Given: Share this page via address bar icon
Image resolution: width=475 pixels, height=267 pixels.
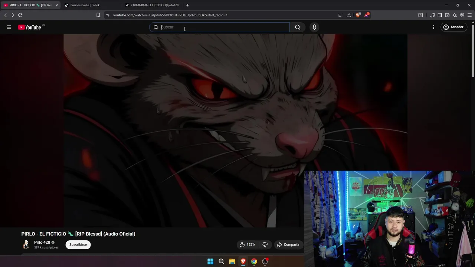Looking at the screenshot, I should pyautogui.click(x=349, y=15).
